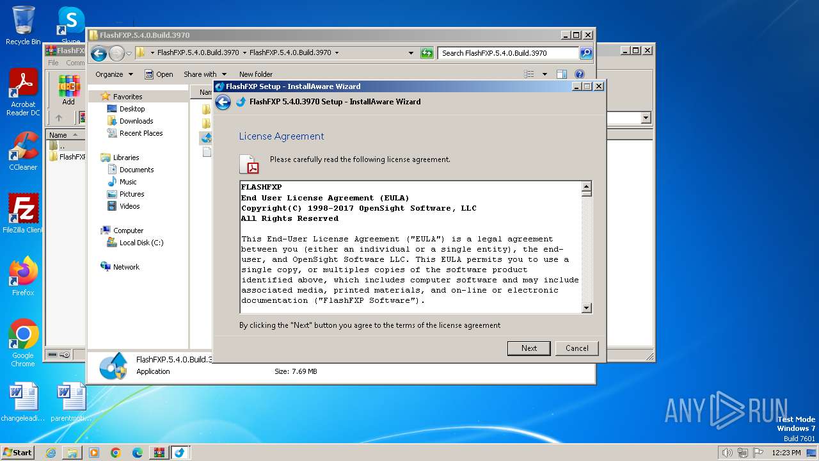Open the CCleaner desktop icon
Viewport: 819px width, 461px height.
[23, 151]
